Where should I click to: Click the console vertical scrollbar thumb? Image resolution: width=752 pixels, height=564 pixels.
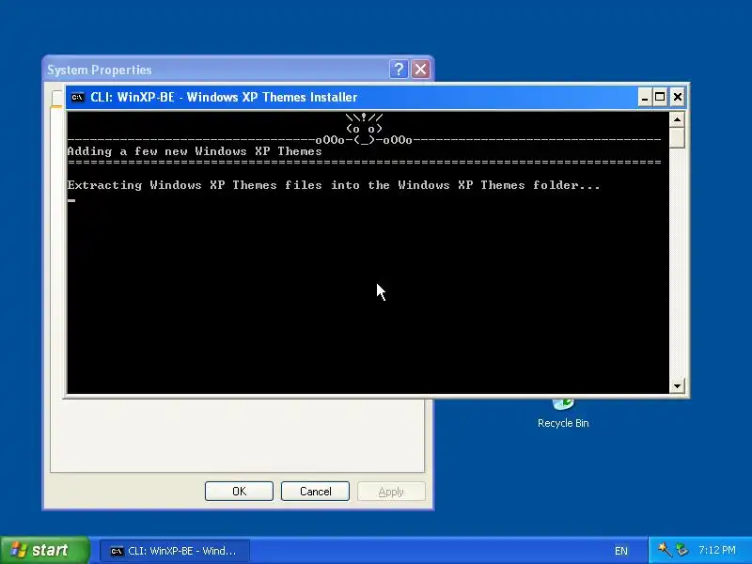point(677,138)
